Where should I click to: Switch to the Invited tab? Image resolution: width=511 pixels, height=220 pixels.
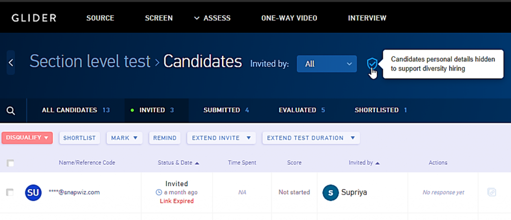point(157,110)
